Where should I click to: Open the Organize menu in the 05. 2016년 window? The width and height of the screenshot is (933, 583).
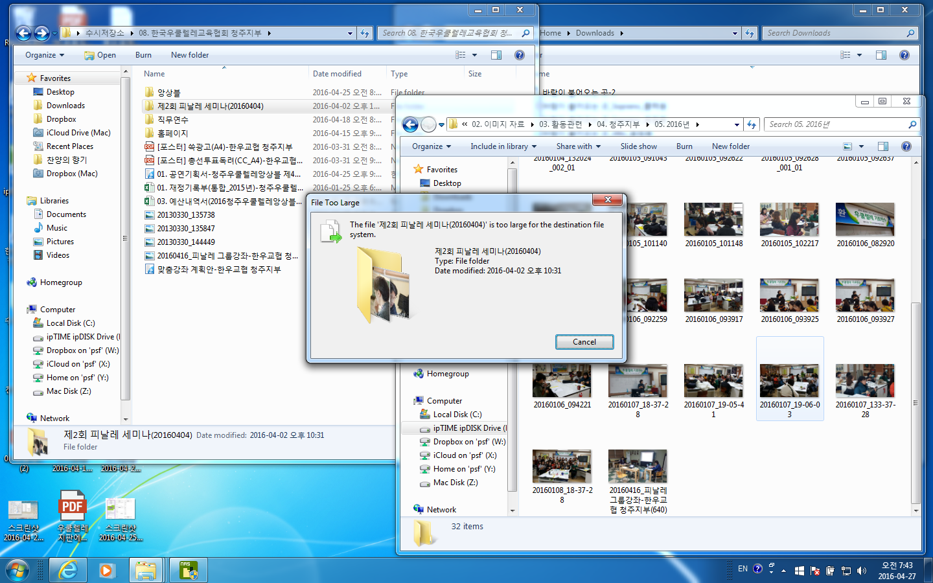coord(432,146)
